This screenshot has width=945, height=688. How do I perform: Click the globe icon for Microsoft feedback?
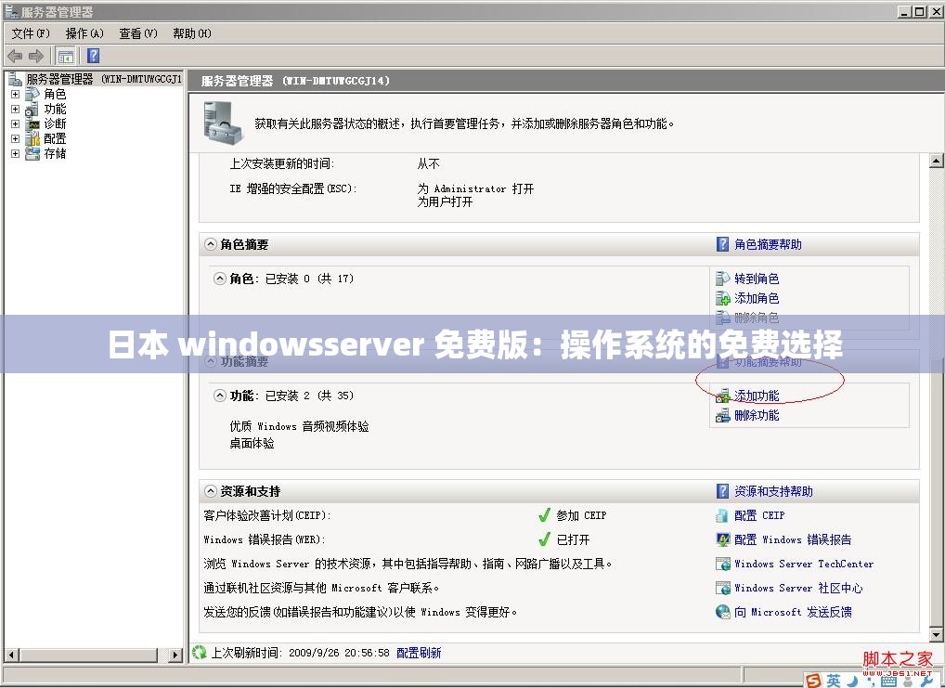tap(722, 612)
